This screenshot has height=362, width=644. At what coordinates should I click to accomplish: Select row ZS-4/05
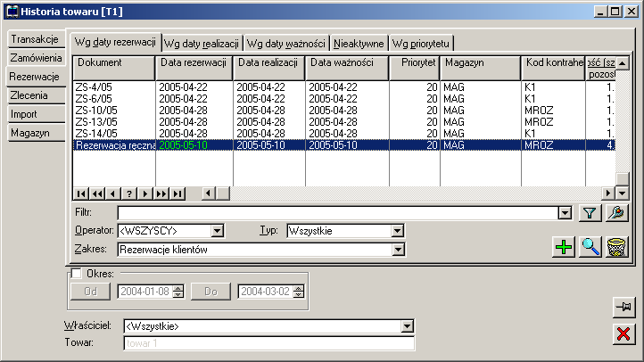click(344, 87)
